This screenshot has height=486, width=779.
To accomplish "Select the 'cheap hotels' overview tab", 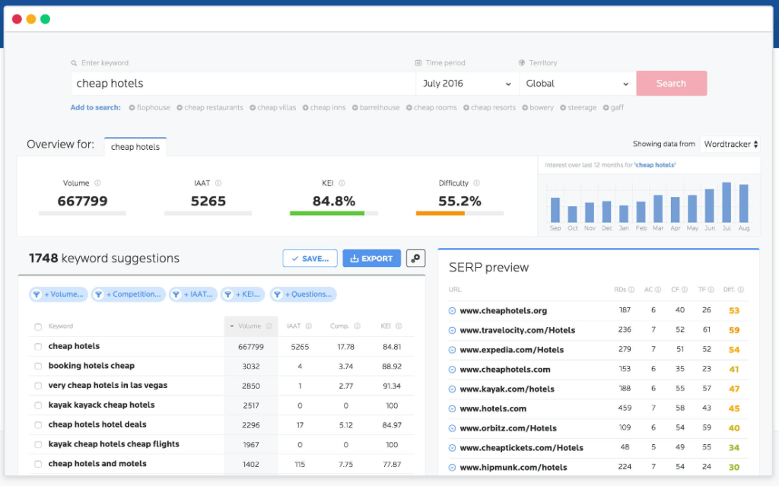I will (135, 147).
